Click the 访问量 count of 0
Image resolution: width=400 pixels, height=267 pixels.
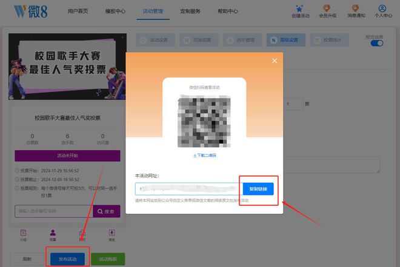coord(102,136)
